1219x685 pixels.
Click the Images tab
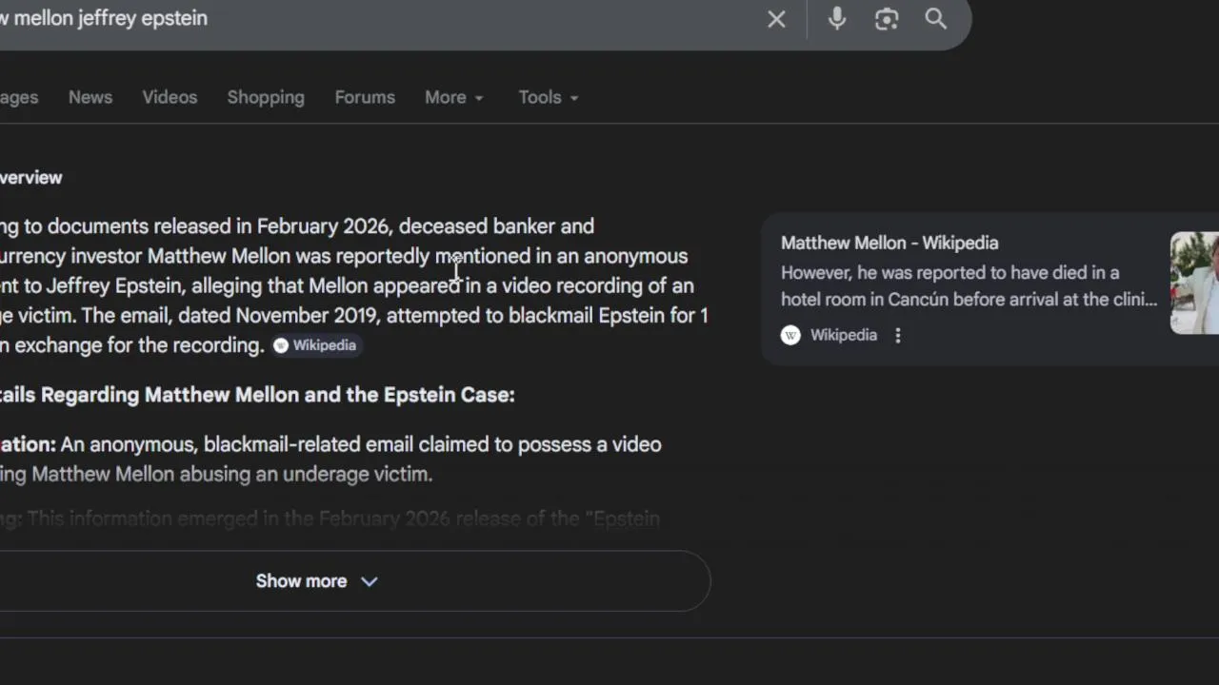point(19,97)
